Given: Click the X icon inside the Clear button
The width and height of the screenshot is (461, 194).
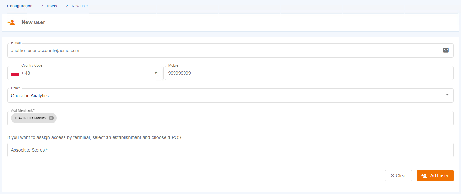Looking at the screenshot, I should (393, 176).
